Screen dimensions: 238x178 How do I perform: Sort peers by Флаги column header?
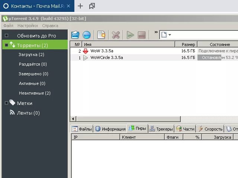(174, 137)
